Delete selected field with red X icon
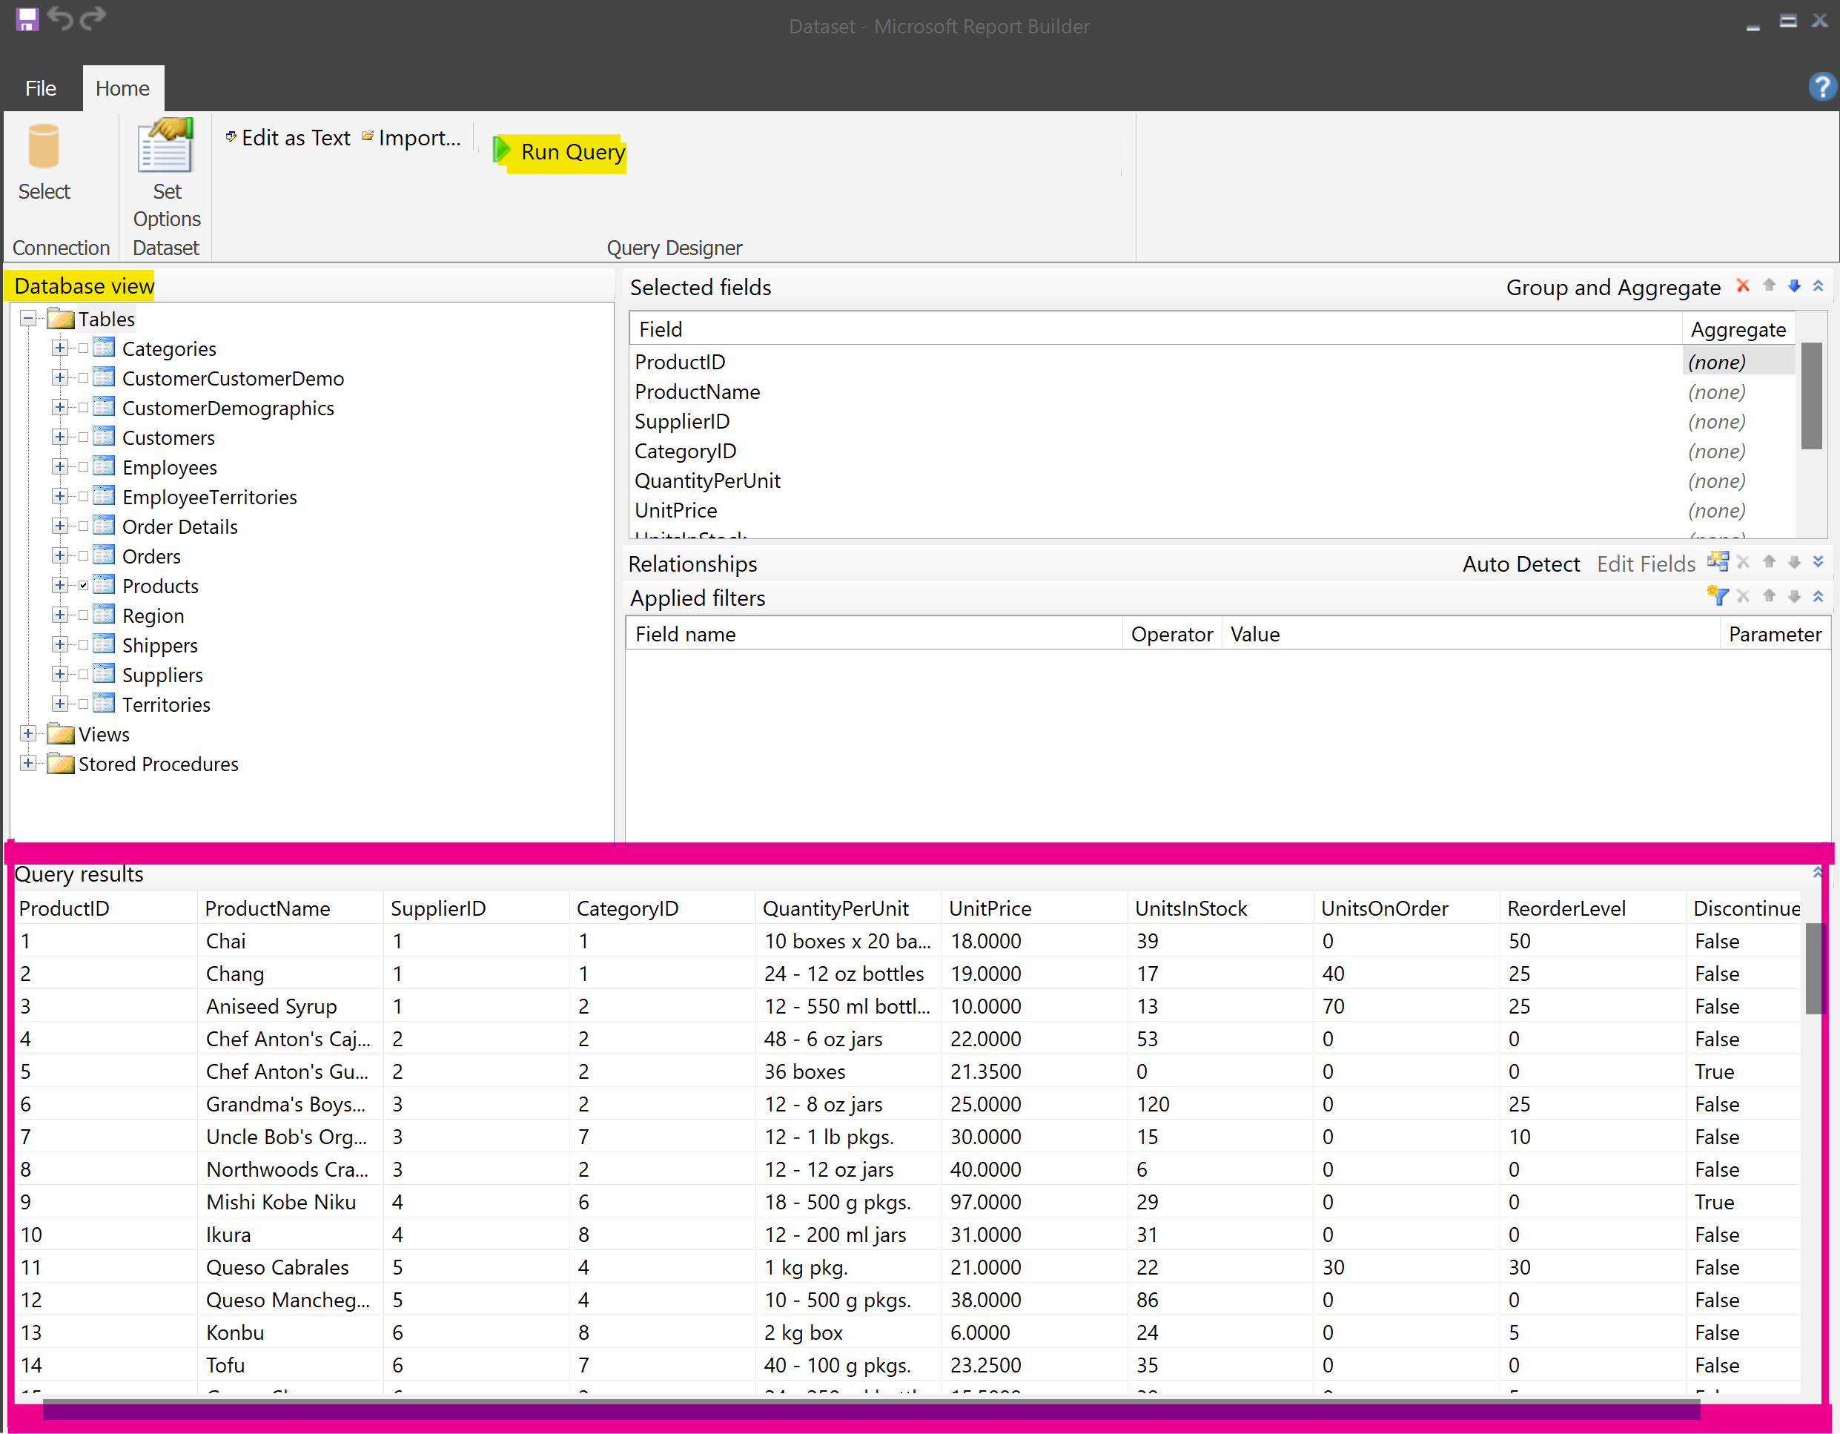 (x=1742, y=286)
